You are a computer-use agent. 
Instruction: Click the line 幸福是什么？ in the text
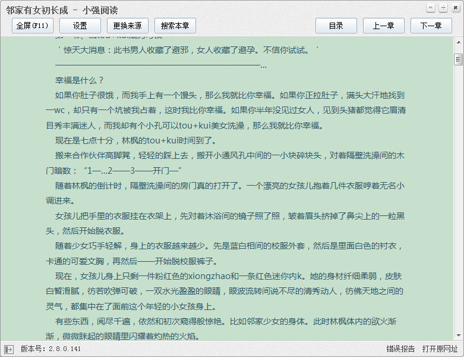tap(80, 80)
